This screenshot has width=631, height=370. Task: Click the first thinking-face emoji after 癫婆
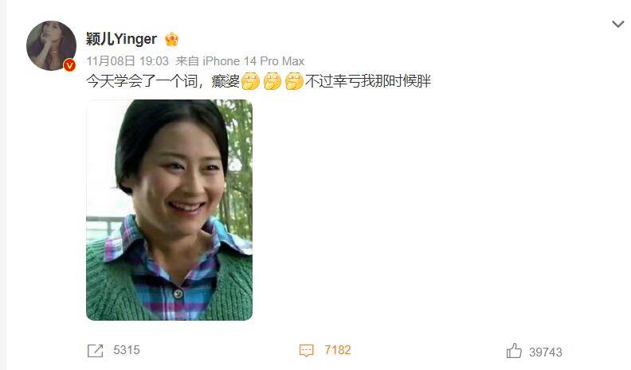tap(250, 80)
